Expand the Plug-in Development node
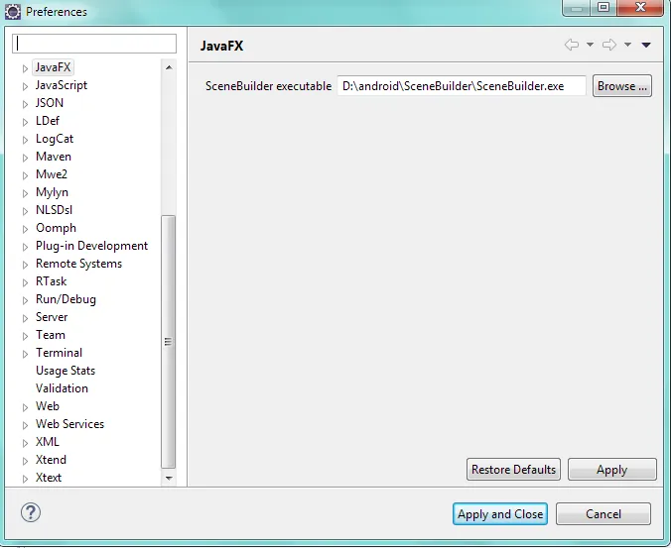671x548 pixels. click(x=25, y=247)
